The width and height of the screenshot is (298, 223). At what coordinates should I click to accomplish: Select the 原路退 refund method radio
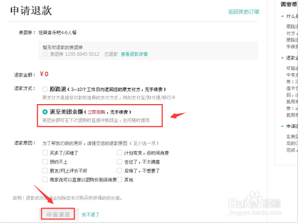45,89
